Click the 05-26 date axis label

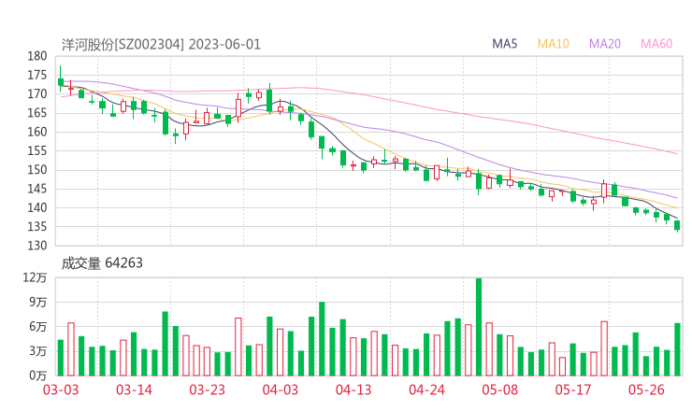pyautogui.click(x=646, y=390)
